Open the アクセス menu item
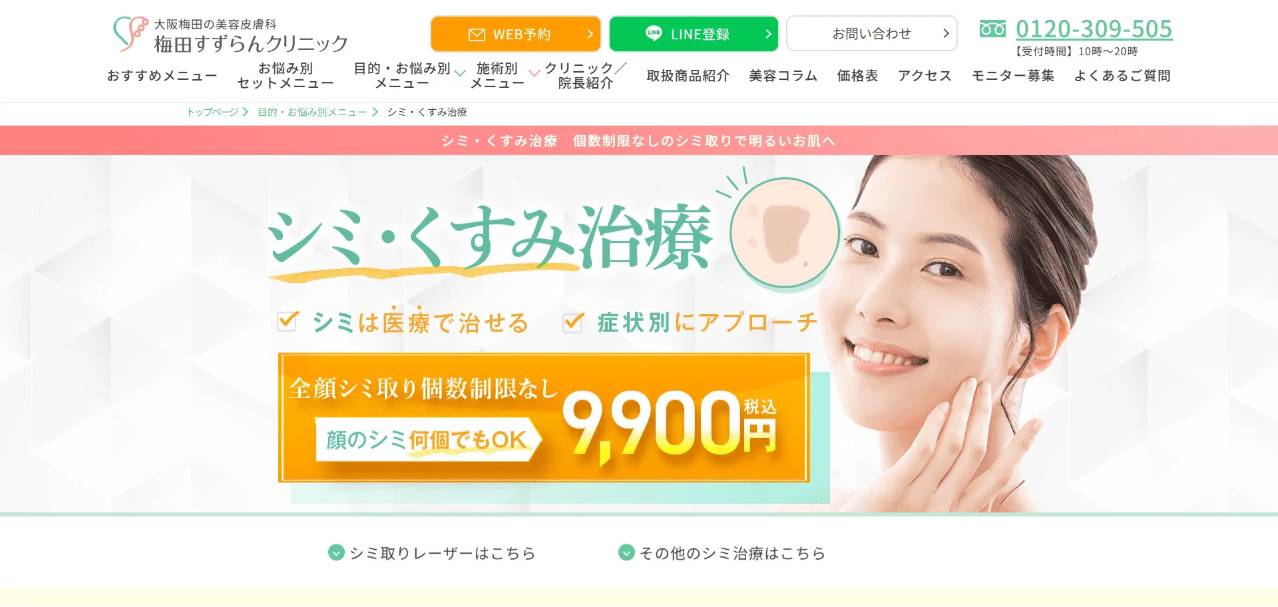The image size is (1278, 607). (x=925, y=76)
